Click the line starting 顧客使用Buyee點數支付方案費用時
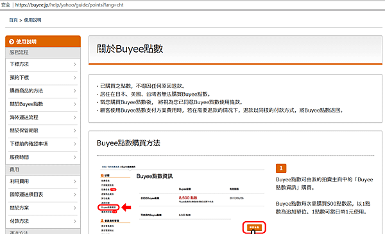The width and height of the screenshot is (385, 234). (220, 110)
